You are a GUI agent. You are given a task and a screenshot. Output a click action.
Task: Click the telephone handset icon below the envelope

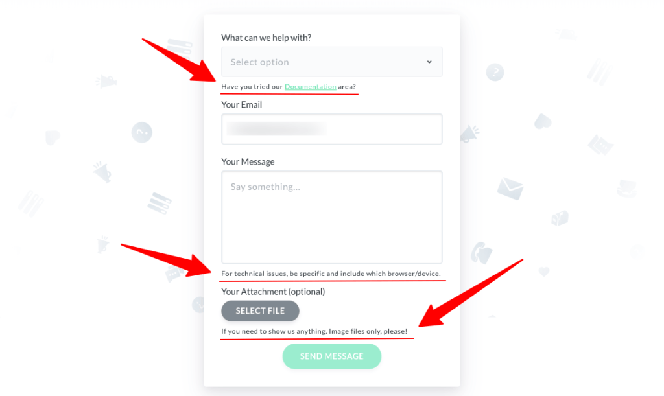coord(482,253)
